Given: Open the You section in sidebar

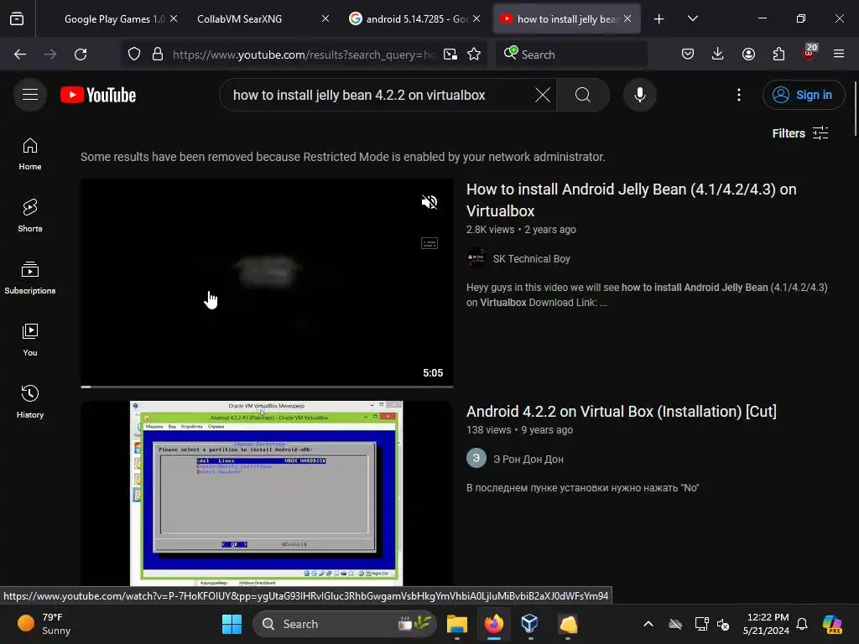Looking at the screenshot, I should (x=30, y=340).
